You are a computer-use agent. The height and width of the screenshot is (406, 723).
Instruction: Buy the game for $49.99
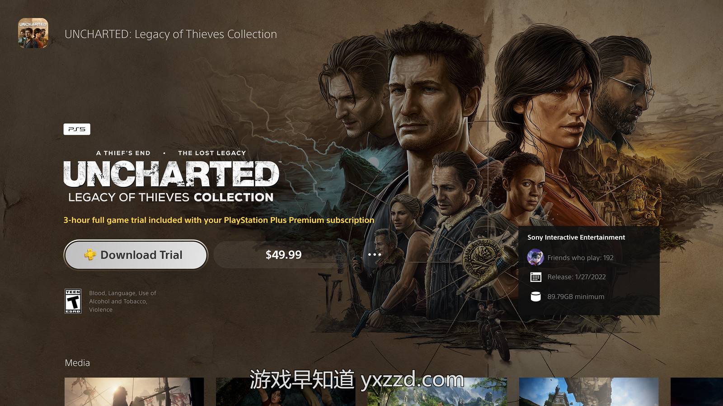click(283, 255)
